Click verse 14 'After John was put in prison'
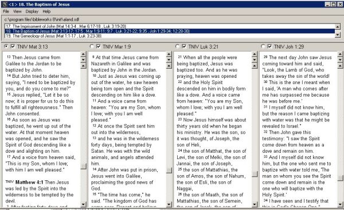 coord(127,170)
